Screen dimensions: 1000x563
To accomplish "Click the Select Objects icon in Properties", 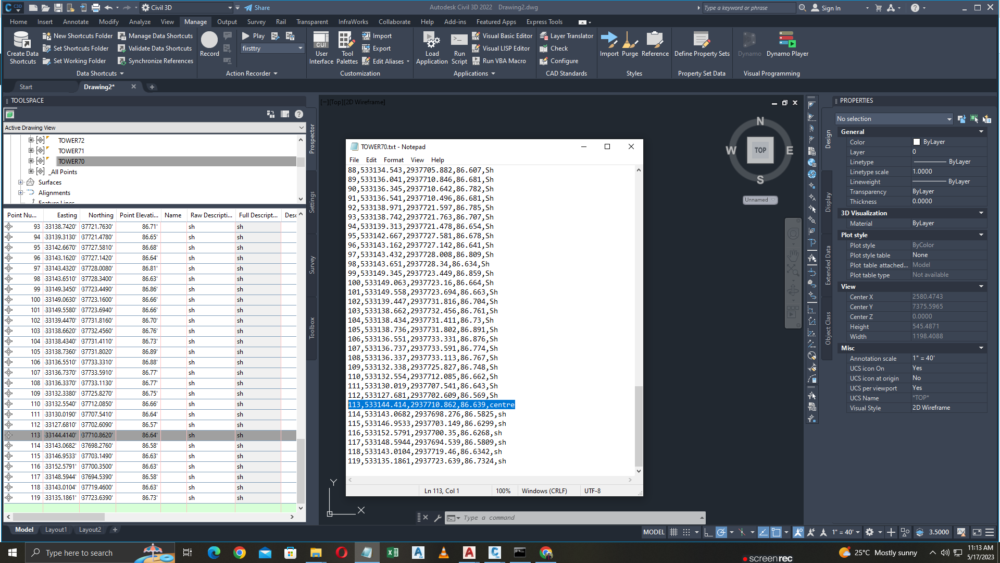I will 974,119.
